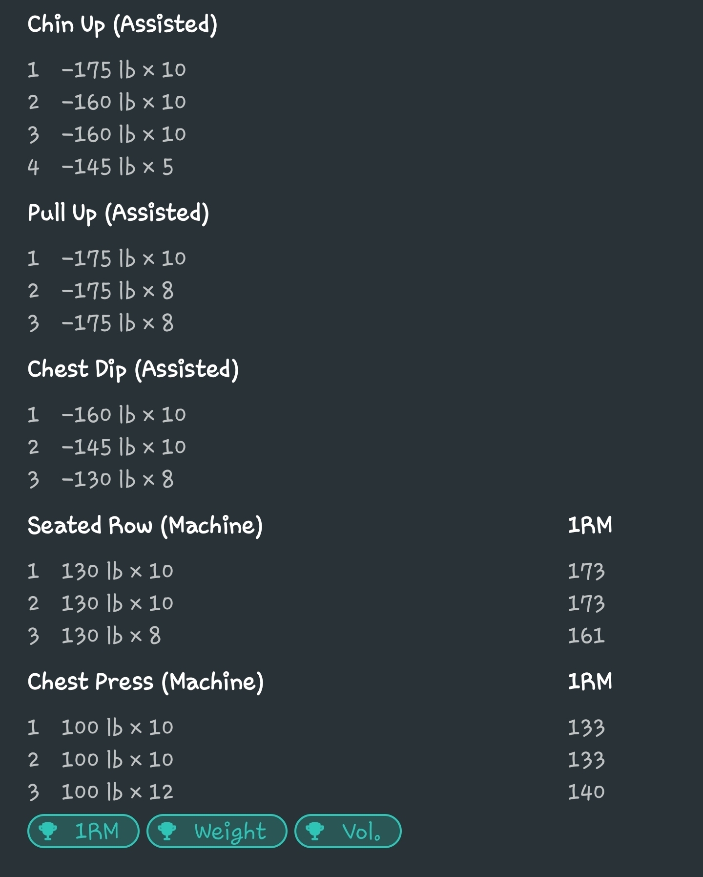Tap the Vol. record badge
This screenshot has width=703, height=877.
348,831
